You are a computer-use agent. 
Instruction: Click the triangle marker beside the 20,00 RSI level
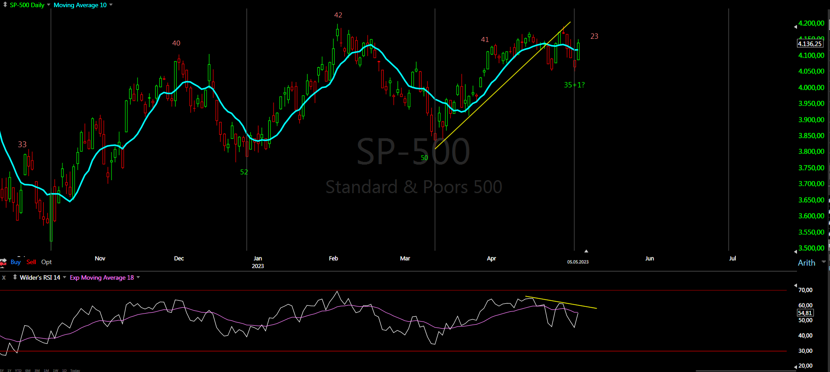click(796, 367)
